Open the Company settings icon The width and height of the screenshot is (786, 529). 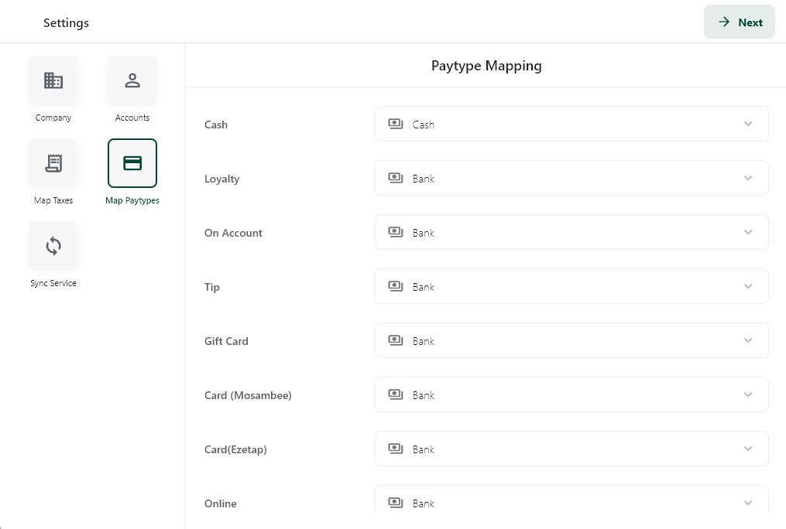(53, 81)
